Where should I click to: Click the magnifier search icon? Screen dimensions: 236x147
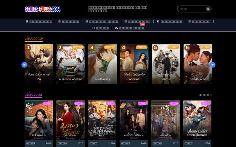208,9
